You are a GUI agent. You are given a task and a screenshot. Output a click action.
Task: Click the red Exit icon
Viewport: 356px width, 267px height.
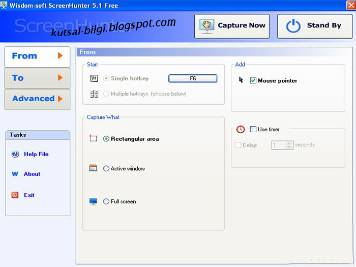tap(15, 195)
